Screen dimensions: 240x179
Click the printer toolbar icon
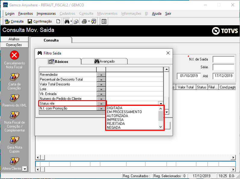84,21
